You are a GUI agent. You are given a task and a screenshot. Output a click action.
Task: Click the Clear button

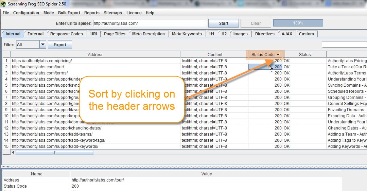256,23
